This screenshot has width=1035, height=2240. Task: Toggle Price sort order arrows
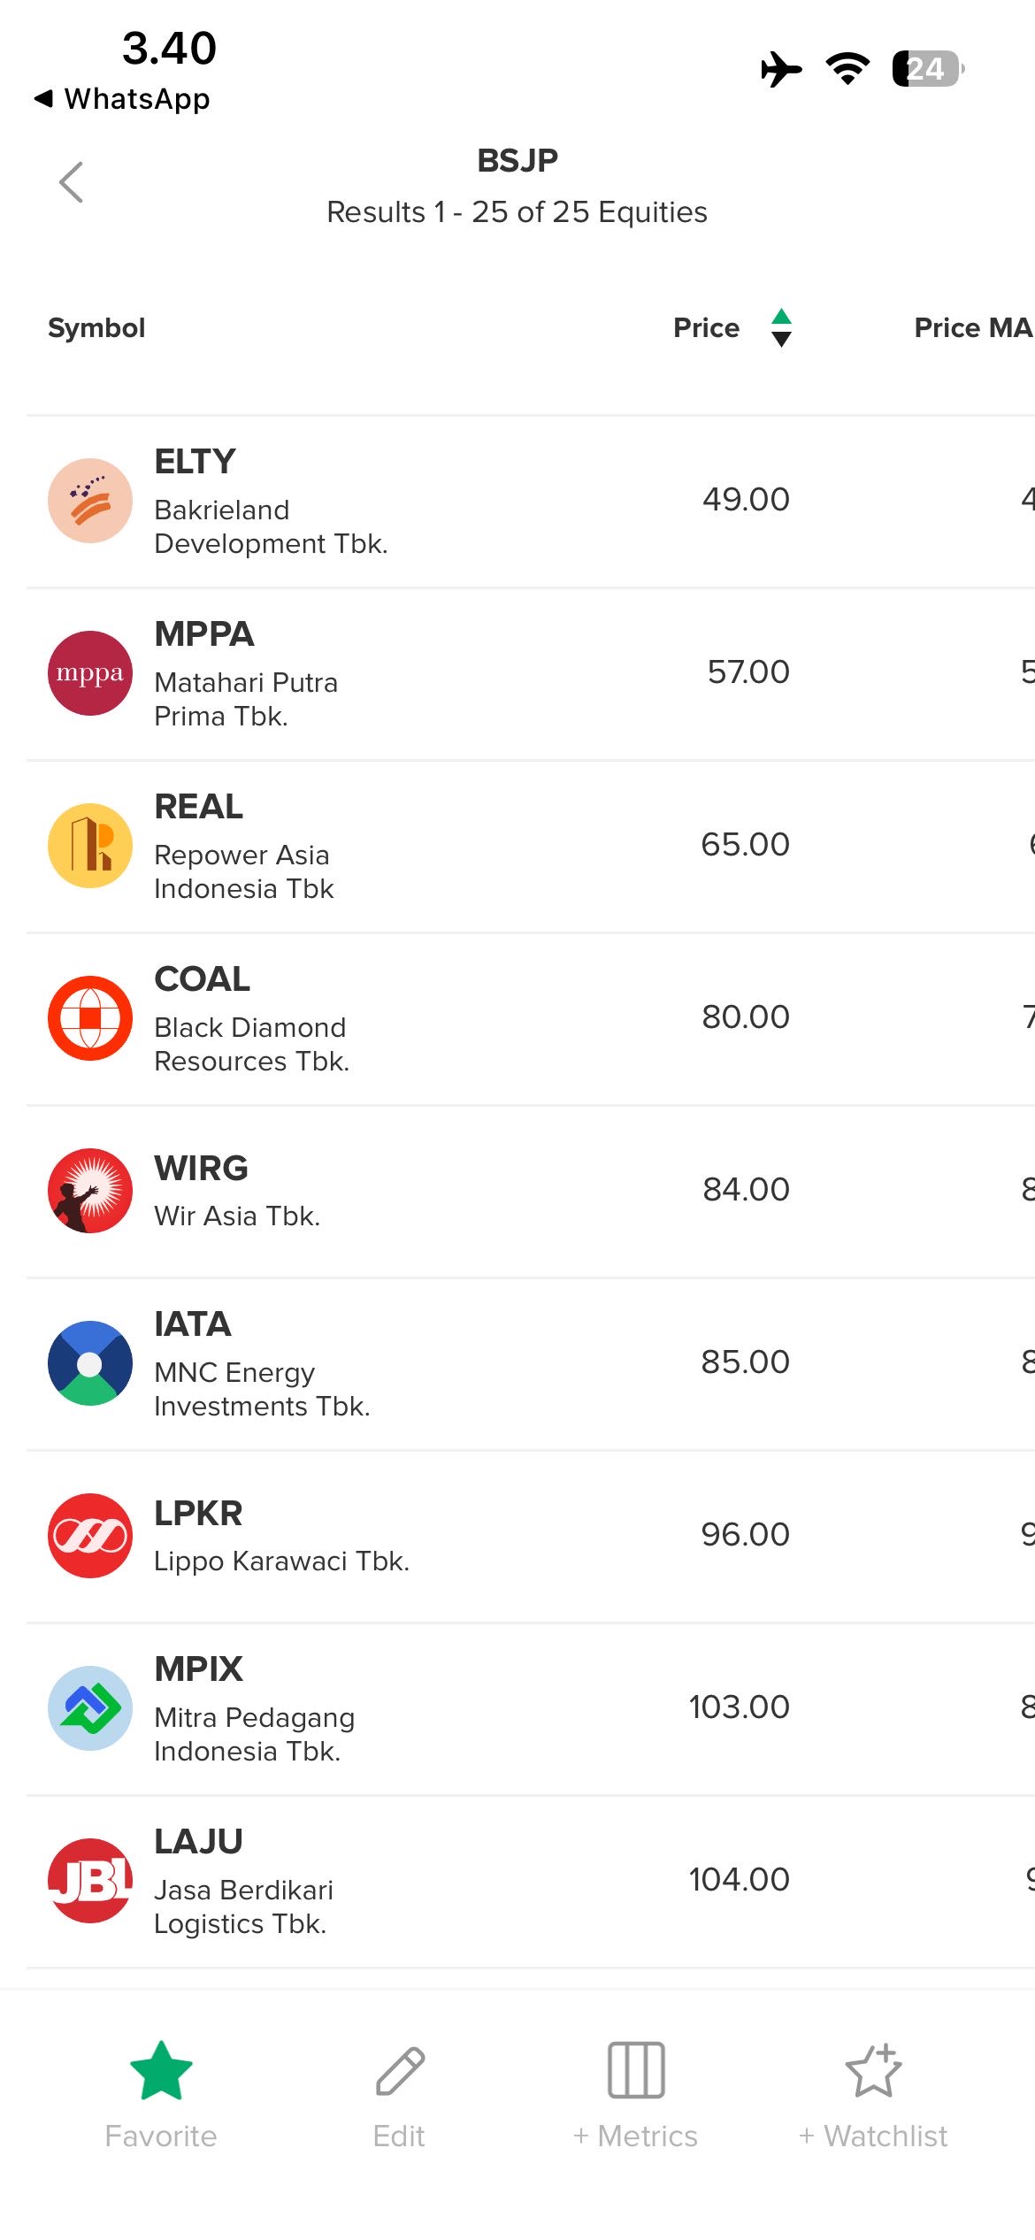(x=781, y=327)
